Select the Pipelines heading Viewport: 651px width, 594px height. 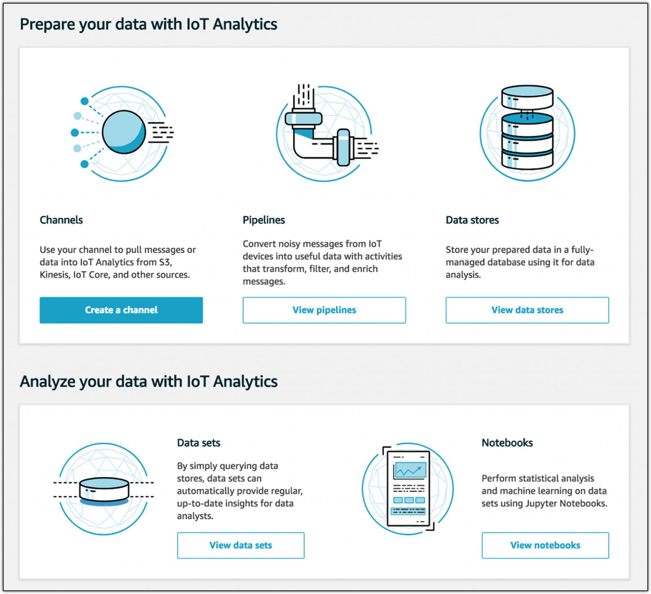tap(264, 220)
